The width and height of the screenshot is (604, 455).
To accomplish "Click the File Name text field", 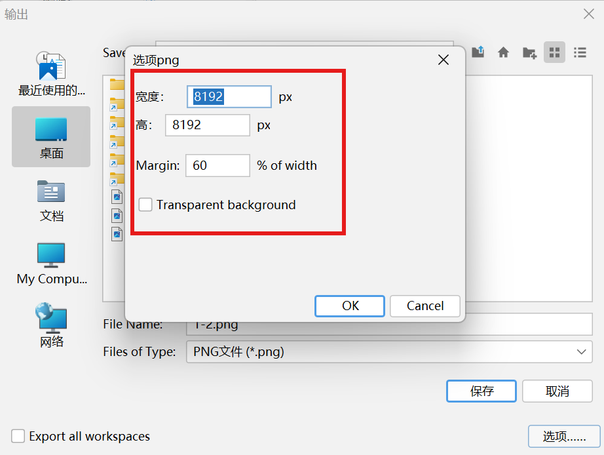I will click(389, 325).
